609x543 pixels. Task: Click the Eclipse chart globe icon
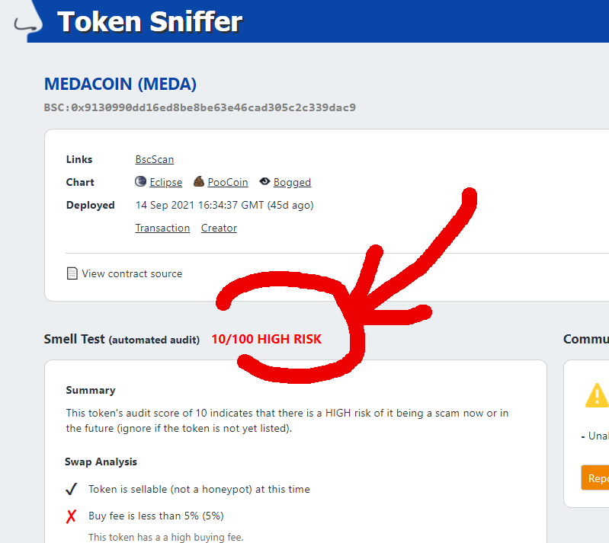[x=140, y=181]
